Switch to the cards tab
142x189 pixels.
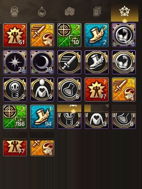(x=97, y=12)
